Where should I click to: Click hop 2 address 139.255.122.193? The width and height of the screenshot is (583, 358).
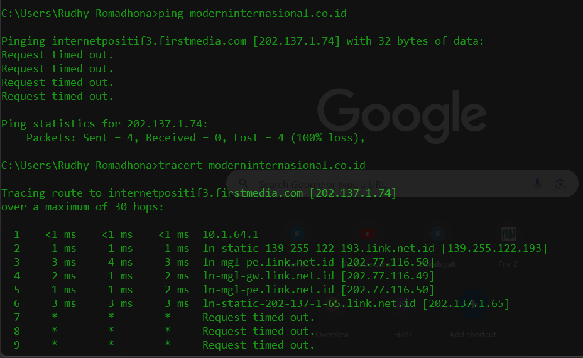pyautogui.click(x=494, y=248)
